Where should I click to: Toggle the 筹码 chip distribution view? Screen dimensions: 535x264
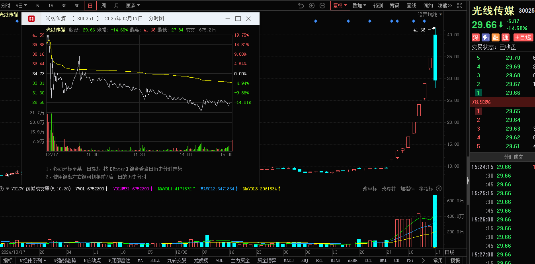[394, 6]
